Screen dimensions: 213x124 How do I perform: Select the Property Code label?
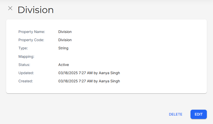[31, 40]
